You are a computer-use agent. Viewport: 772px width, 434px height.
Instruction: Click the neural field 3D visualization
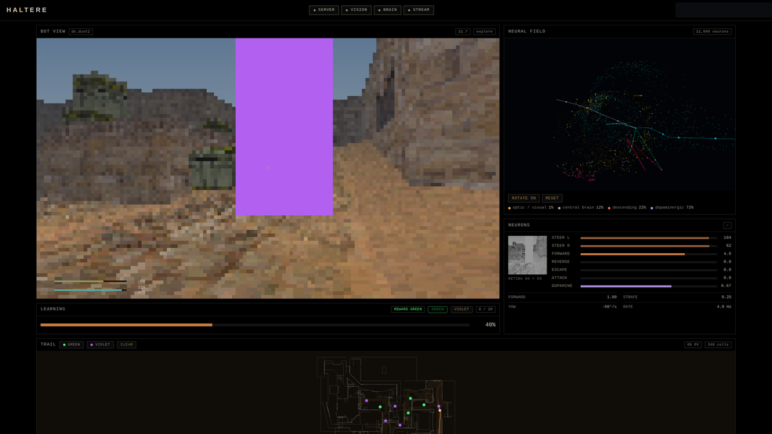point(619,115)
